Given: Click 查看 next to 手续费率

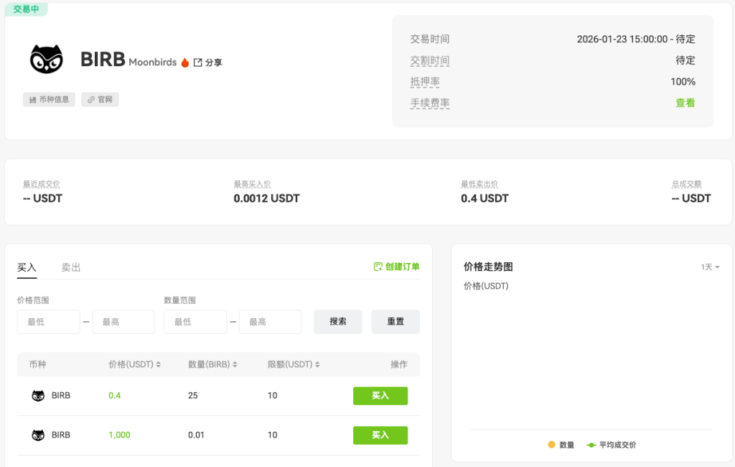Looking at the screenshot, I should [685, 103].
